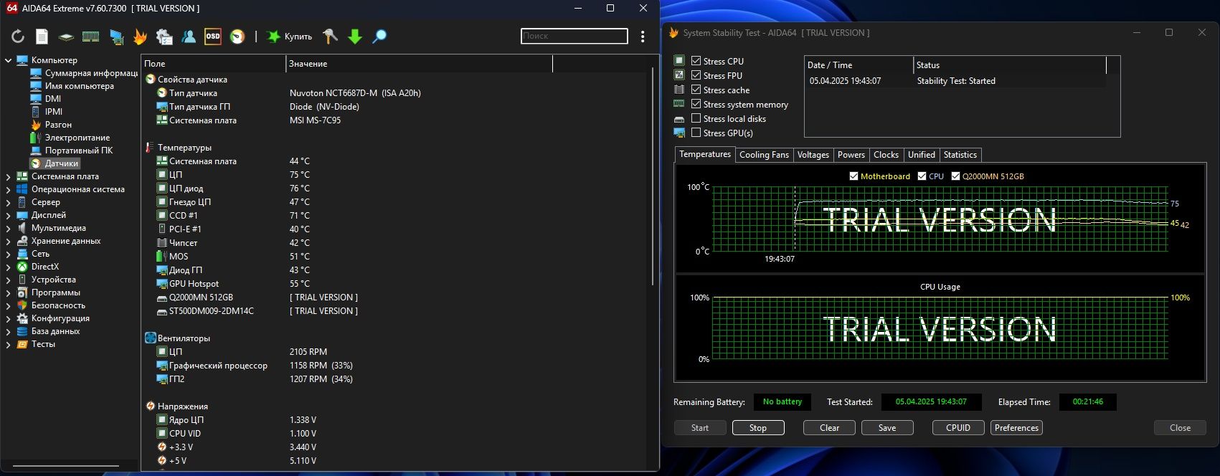This screenshot has width=1220, height=476.
Task: Click the user profile icon in toolbar
Action: 189,37
